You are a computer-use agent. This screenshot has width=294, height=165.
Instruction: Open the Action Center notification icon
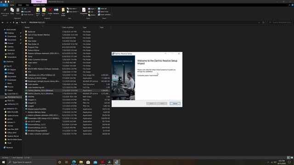289,162
